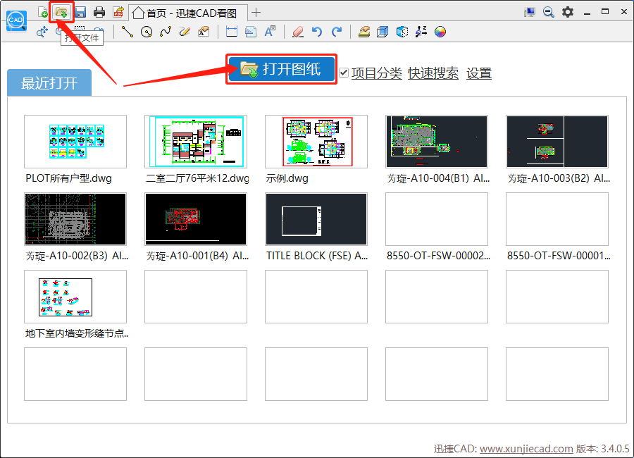Open the gear settings icon
This screenshot has width=634, height=458.
click(568, 12)
